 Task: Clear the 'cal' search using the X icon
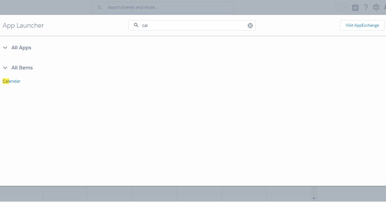250,25
